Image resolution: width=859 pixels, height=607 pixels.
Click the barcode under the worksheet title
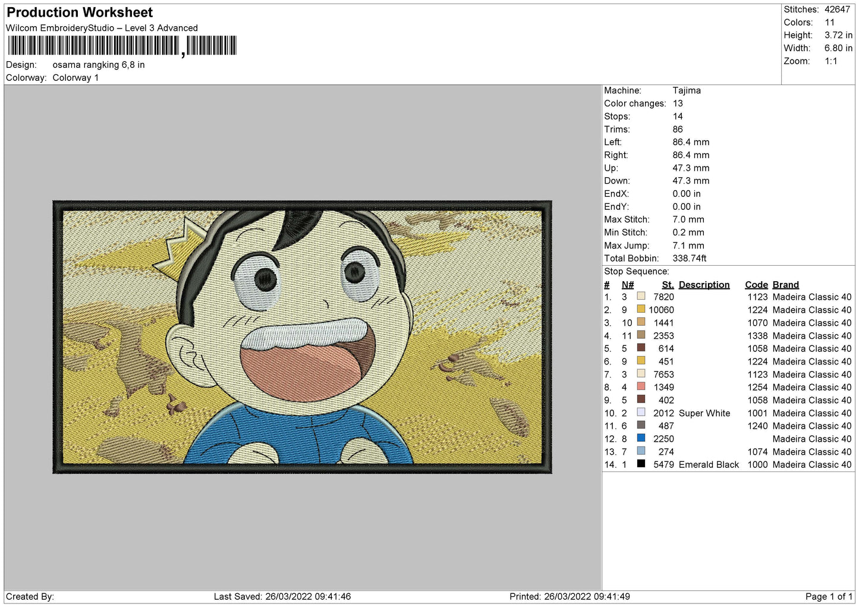tap(122, 46)
